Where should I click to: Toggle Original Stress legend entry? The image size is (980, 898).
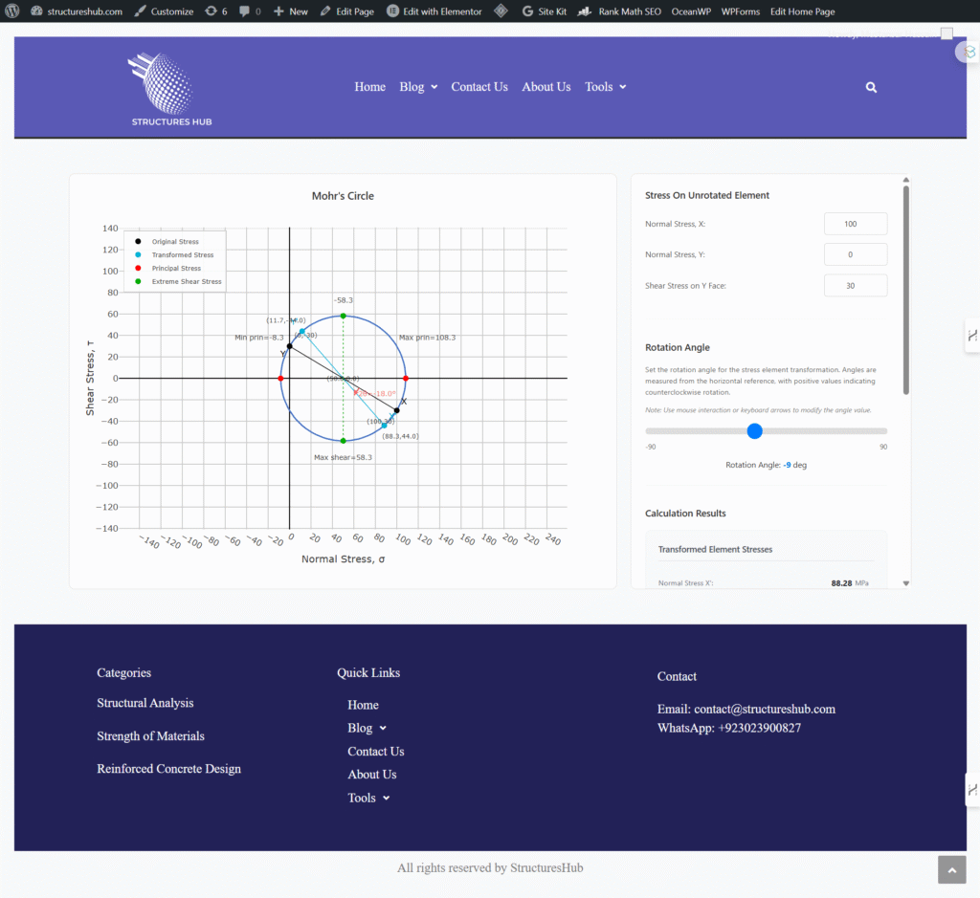point(174,242)
